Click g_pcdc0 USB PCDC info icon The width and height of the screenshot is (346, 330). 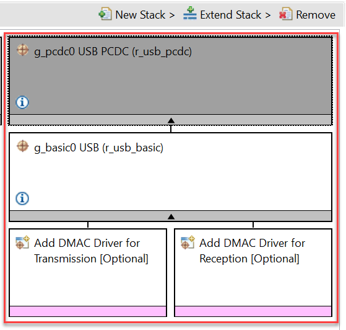[x=22, y=102]
